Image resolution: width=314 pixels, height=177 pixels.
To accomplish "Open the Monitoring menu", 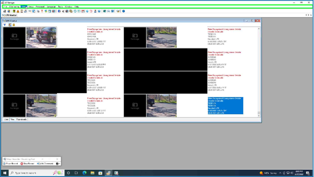I will tap(14, 6).
